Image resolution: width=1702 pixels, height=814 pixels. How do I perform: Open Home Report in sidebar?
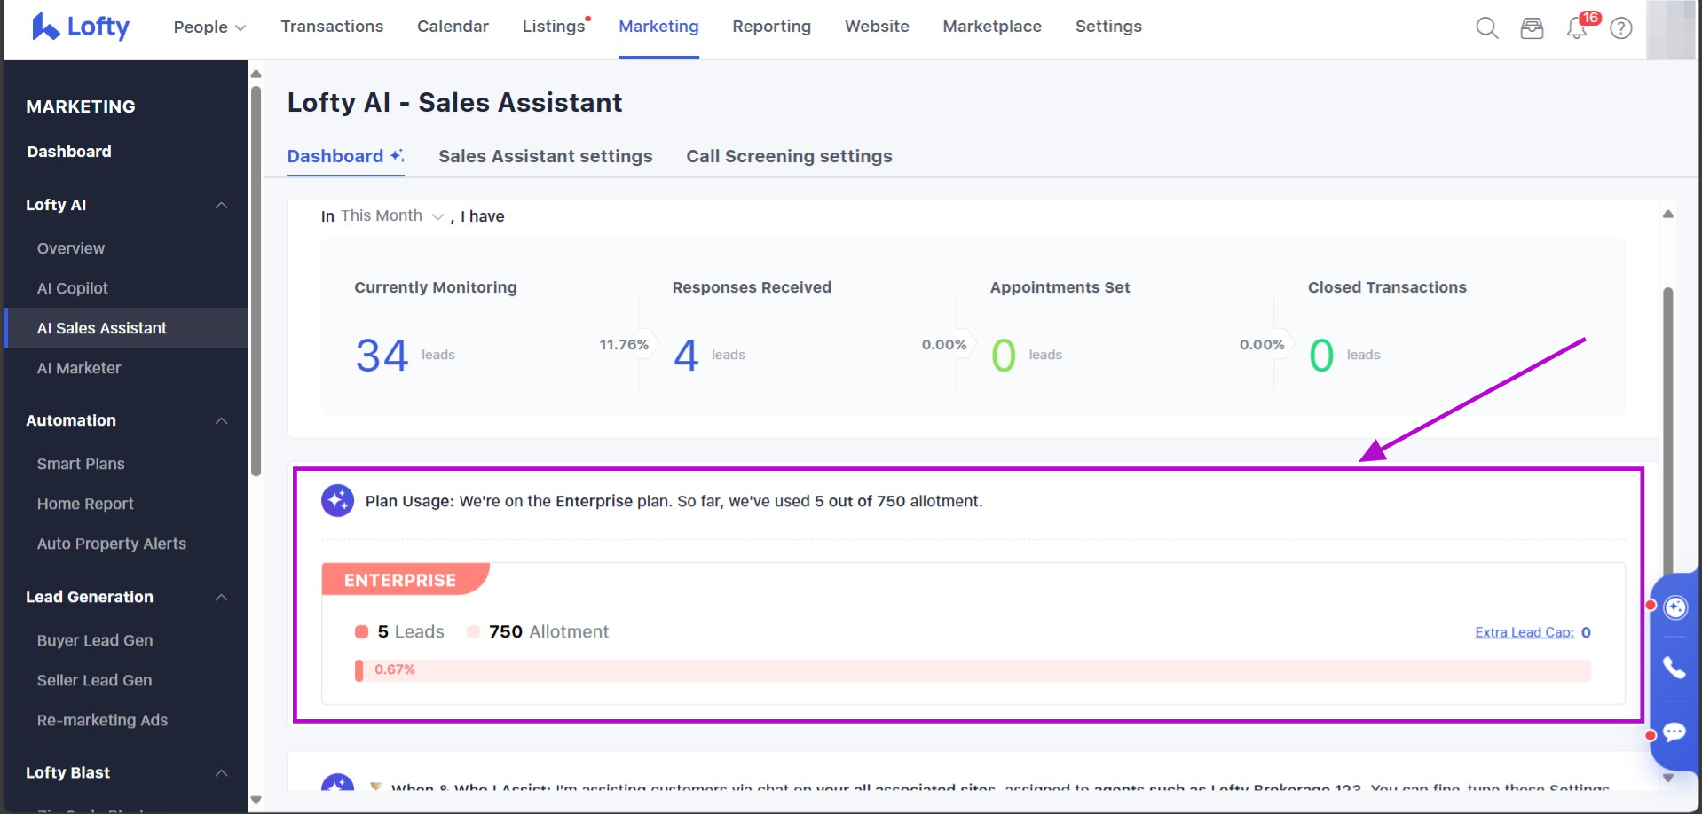coord(85,505)
